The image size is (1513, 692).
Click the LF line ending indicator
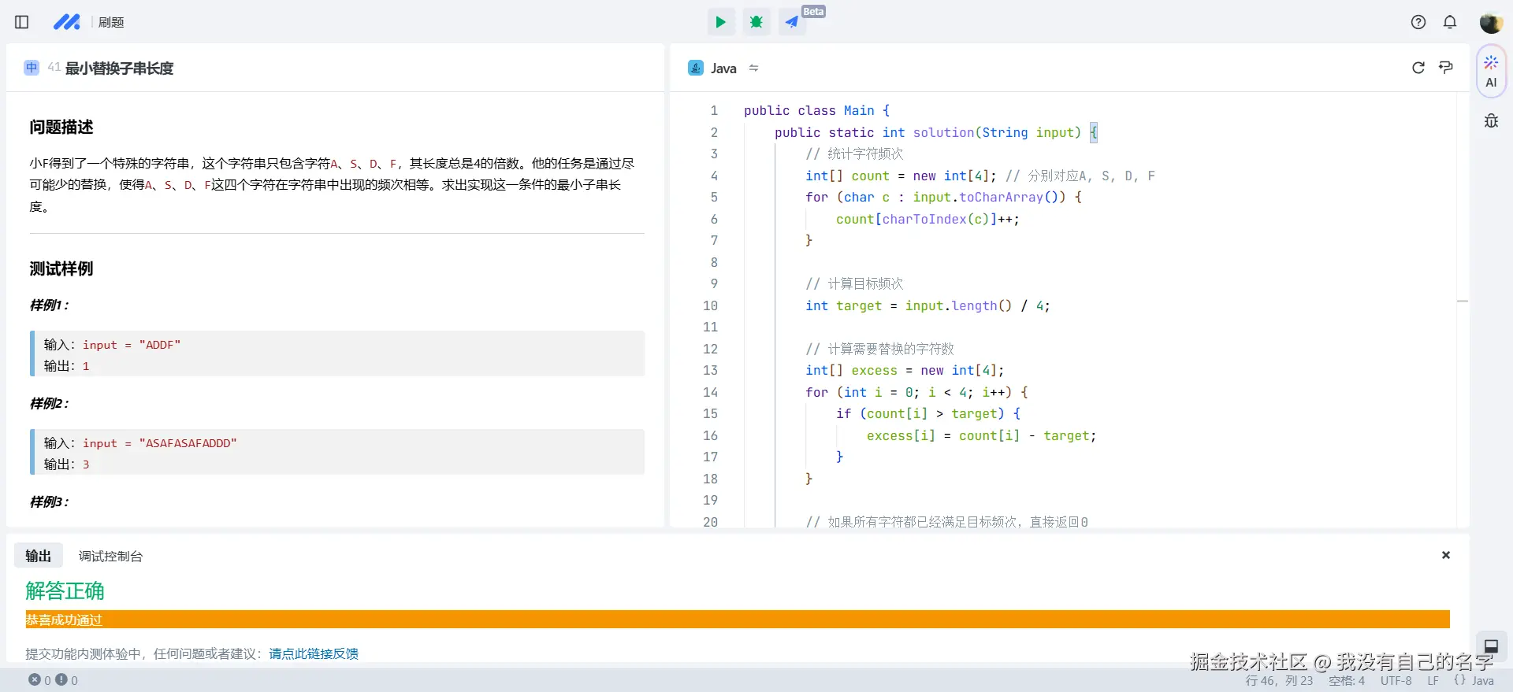pos(1433,681)
